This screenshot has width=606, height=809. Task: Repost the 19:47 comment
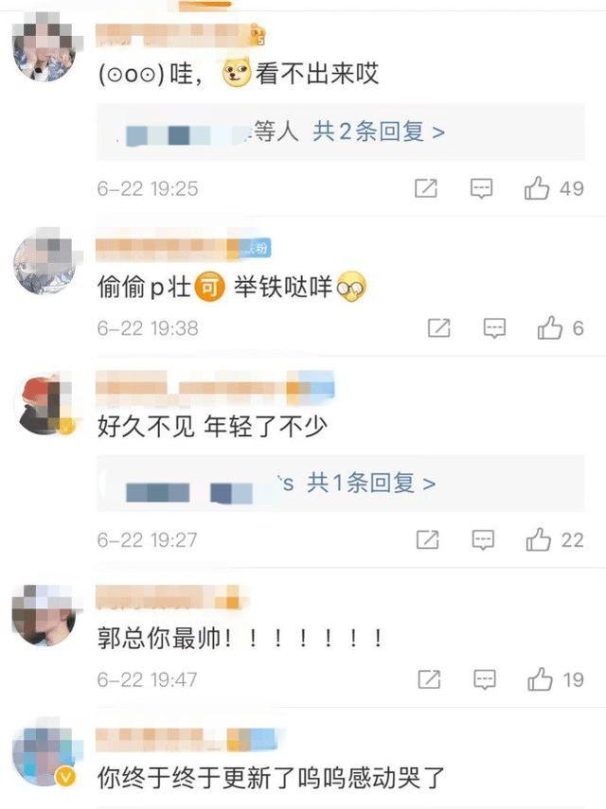tap(430, 679)
